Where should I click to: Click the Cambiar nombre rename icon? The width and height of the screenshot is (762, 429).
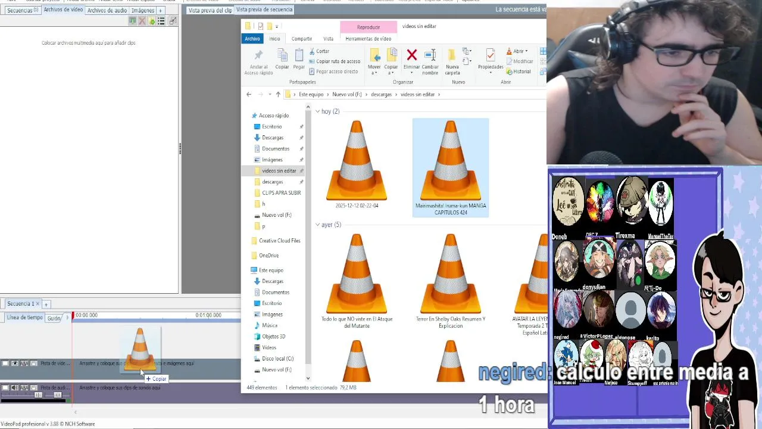click(x=430, y=55)
